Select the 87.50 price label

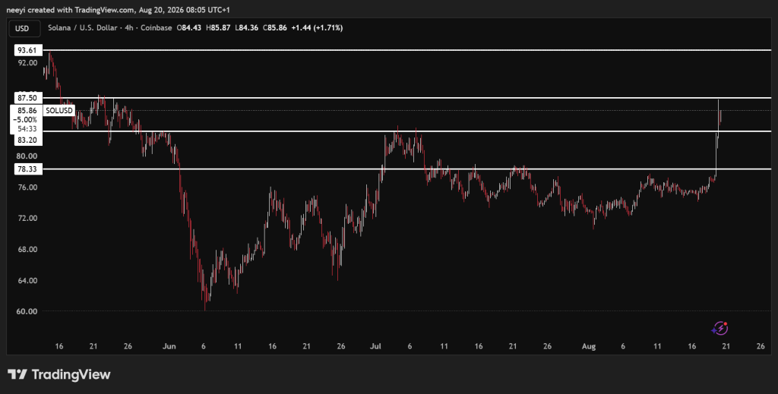(27, 98)
